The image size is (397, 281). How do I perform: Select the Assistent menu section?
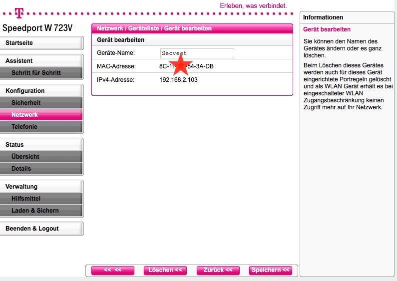42,61
